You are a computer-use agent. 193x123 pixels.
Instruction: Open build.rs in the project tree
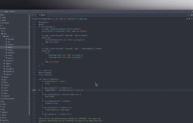pos(4,118)
